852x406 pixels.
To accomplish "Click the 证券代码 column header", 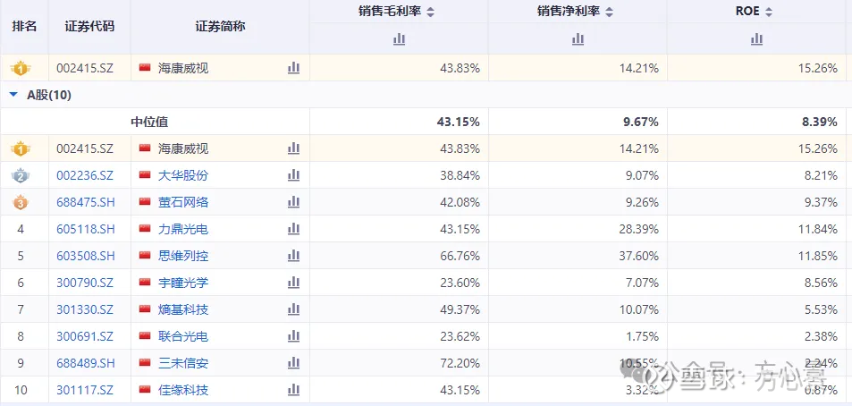I will pos(89,26).
